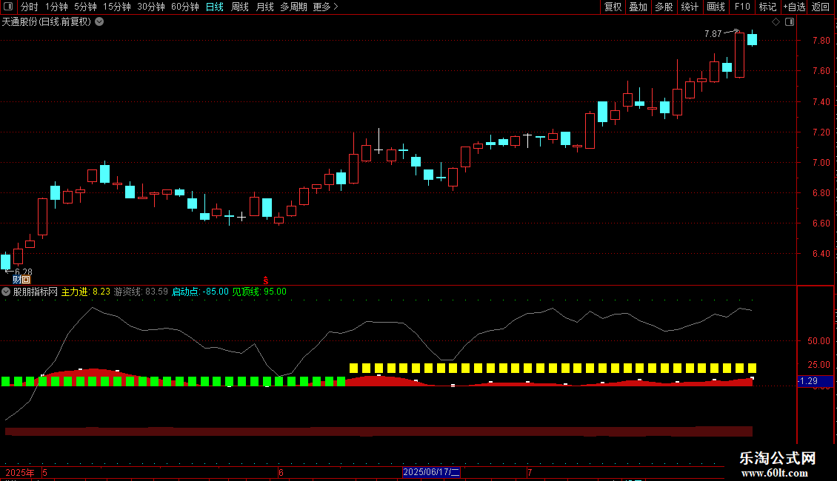The height and width of the screenshot is (481, 837).
Task: Click month 6 on the time axis
Action: coord(281,472)
